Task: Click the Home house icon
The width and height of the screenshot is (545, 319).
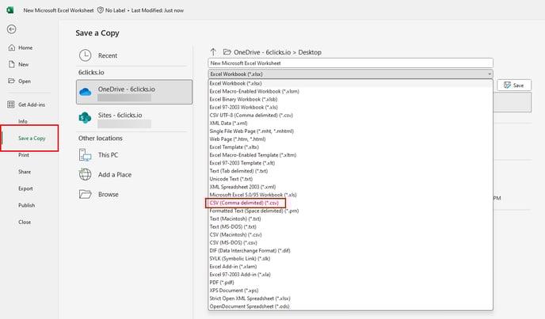Action: coord(11,47)
